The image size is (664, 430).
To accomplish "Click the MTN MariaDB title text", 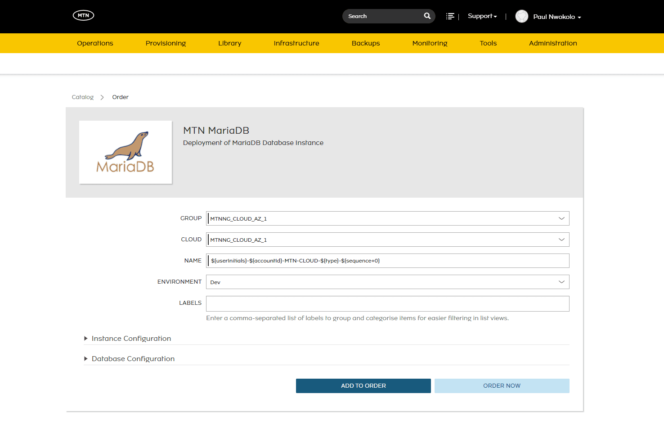I will pos(216,131).
